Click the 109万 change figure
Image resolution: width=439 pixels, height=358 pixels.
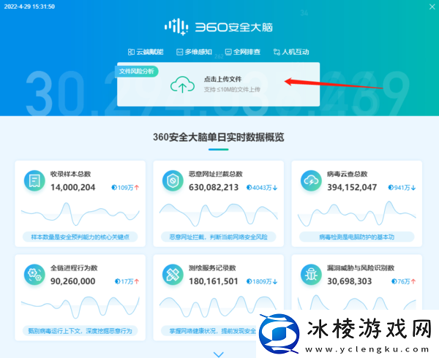coord(125,188)
